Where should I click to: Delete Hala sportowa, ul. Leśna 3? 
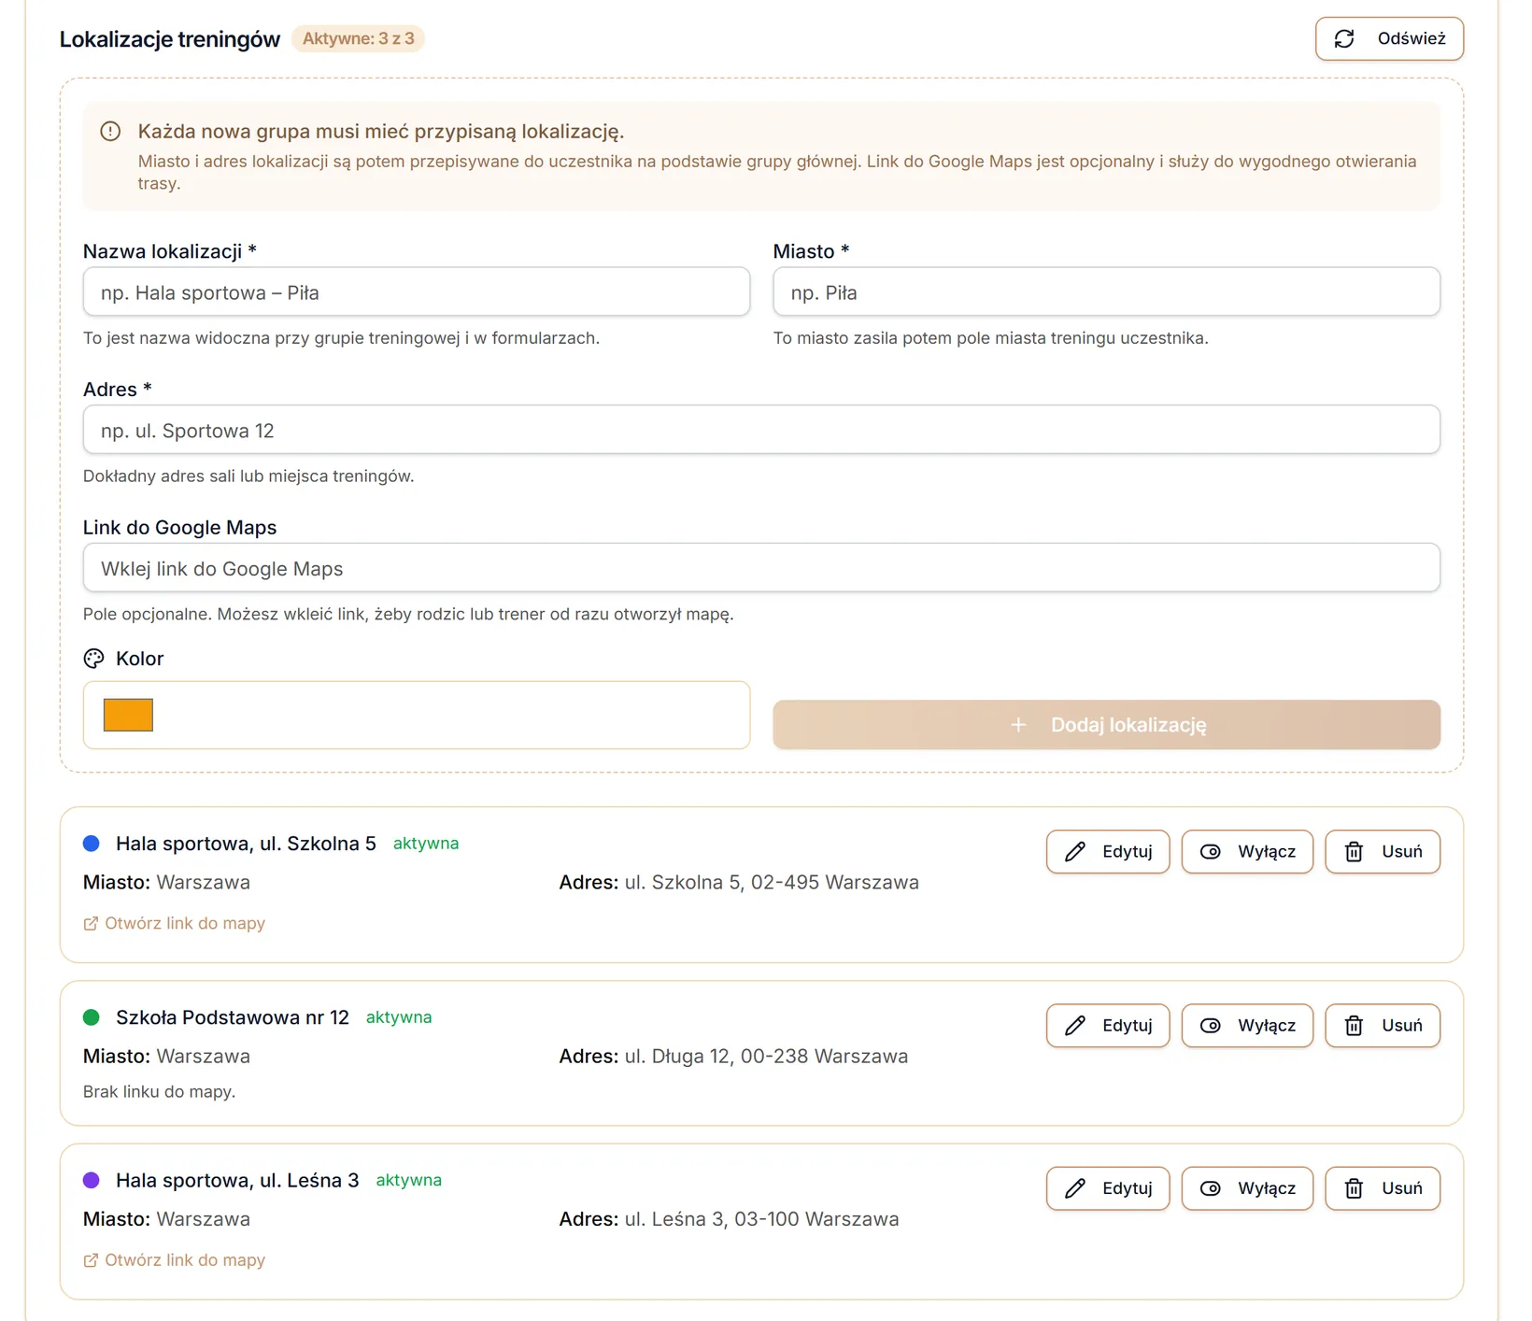pyautogui.click(x=1383, y=1188)
